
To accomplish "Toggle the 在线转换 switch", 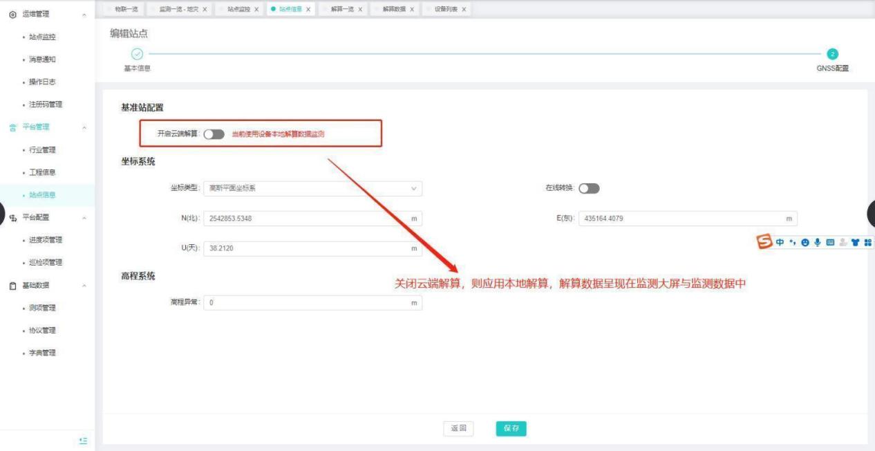I will (x=589, y=188).
